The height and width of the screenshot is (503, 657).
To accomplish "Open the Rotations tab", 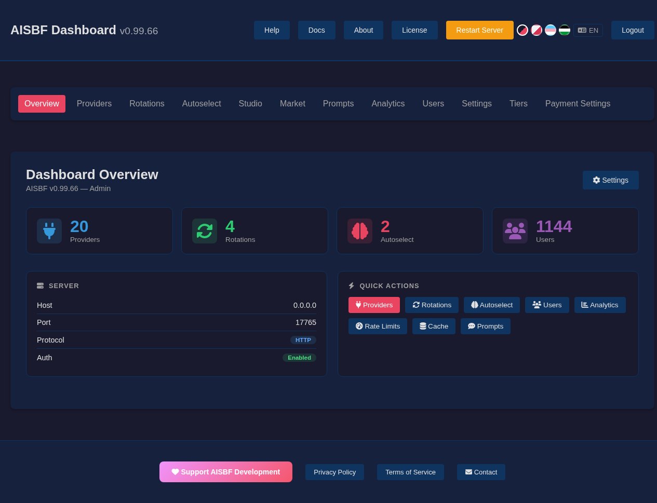I will [147, 104].
